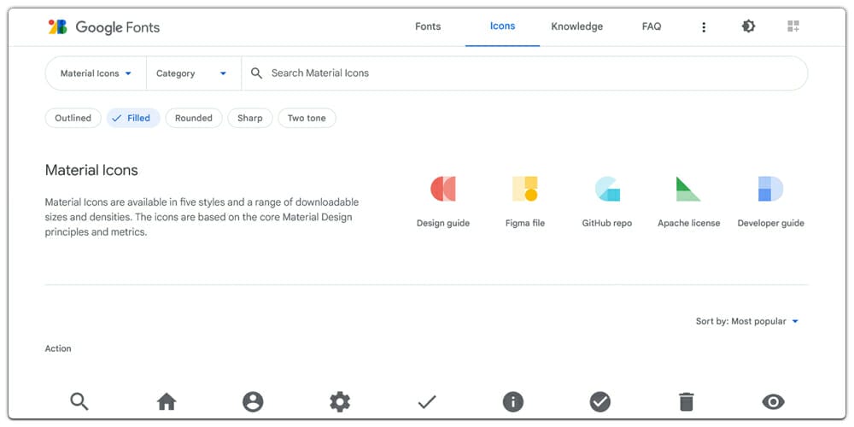Screen dimensions: 854x427
Task: Open the three-dot more options menu
Action: tap(704, 26)
